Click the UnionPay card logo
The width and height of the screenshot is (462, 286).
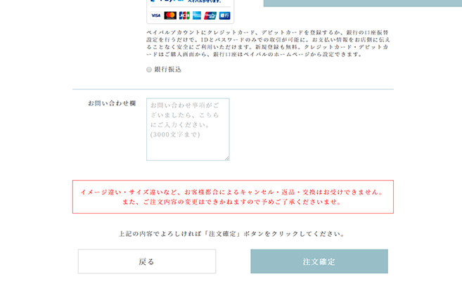point(210,15)
